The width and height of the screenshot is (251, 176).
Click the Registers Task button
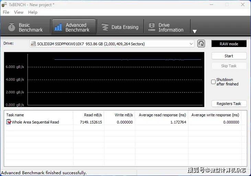[229, 104]
